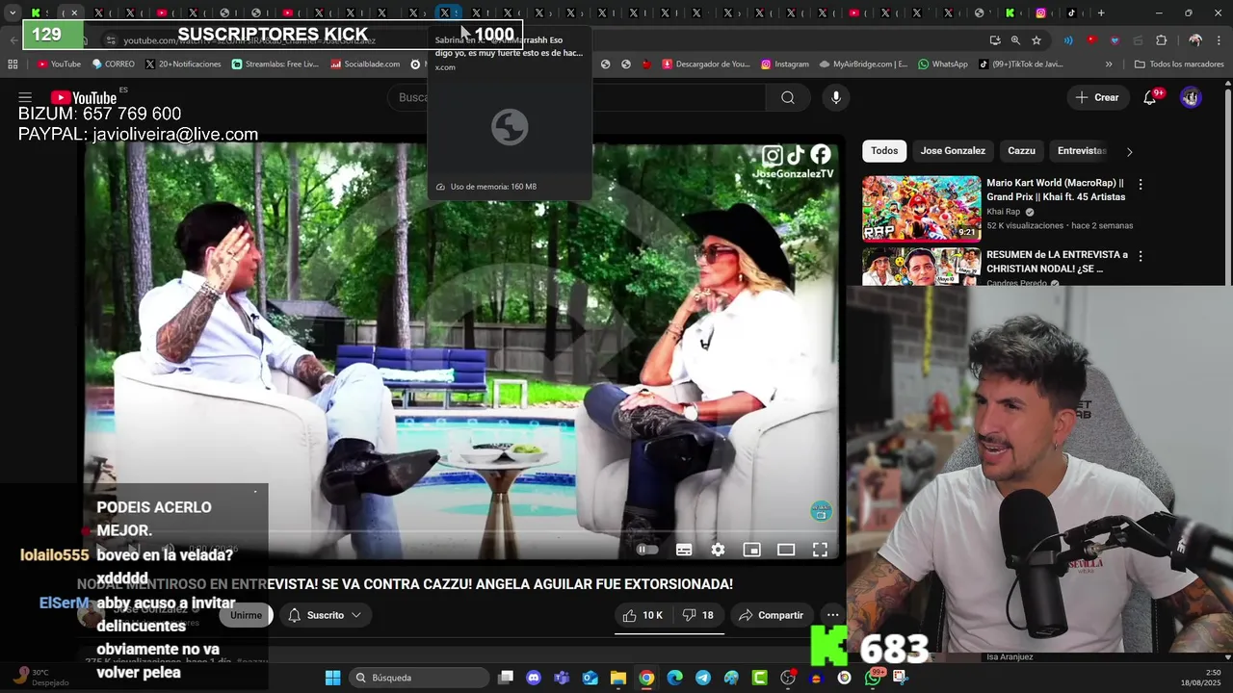Create a new upload via Crear
The height and width of the screenshot is (693, 1233).
tap(1097, 97)
